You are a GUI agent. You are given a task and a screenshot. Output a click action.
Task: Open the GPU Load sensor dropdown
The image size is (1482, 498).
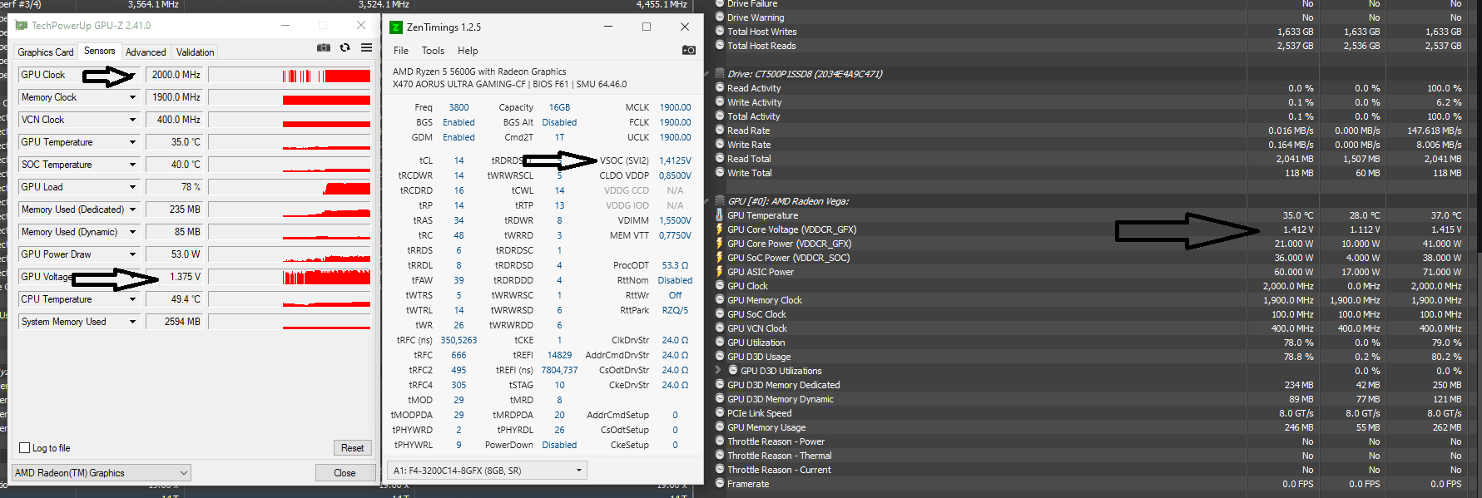[x=132, y=187]
